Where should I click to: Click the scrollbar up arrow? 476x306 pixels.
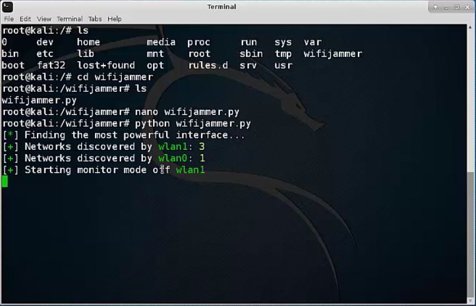pos(470,27)
